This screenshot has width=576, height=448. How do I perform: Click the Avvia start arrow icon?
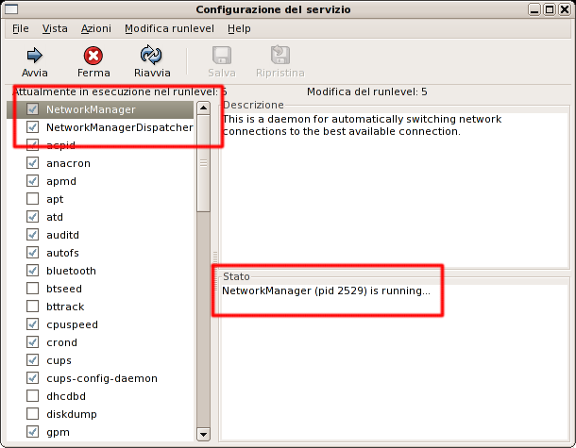coord(34,55)
